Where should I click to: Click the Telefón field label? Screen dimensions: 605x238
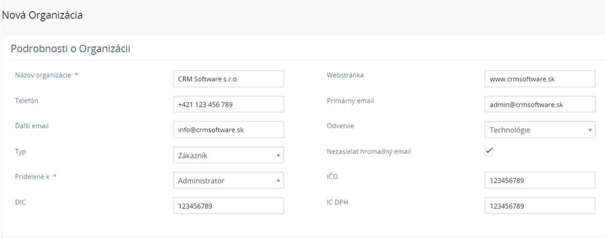pyautogui.click(x=27, y=101)
